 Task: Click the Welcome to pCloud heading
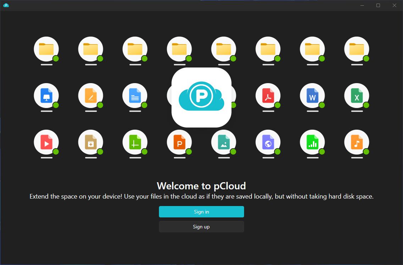tap(201, 186)
